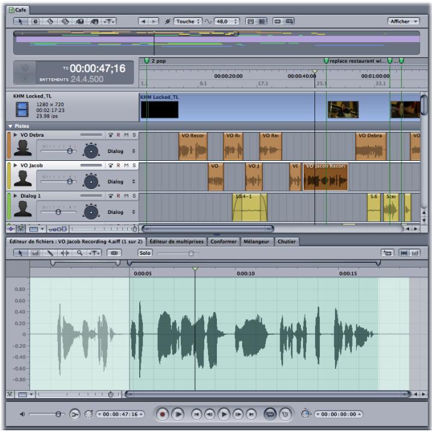Solo the VO Jacob track
This screenshot has height=432, width=432.
[x=134, y=165]
